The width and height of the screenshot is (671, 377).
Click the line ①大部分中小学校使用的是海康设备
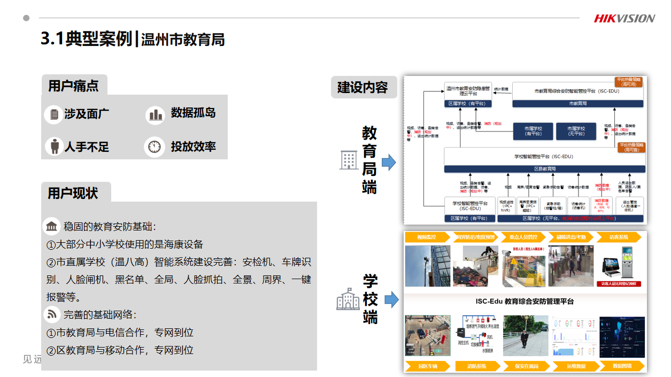pos(125,244)
